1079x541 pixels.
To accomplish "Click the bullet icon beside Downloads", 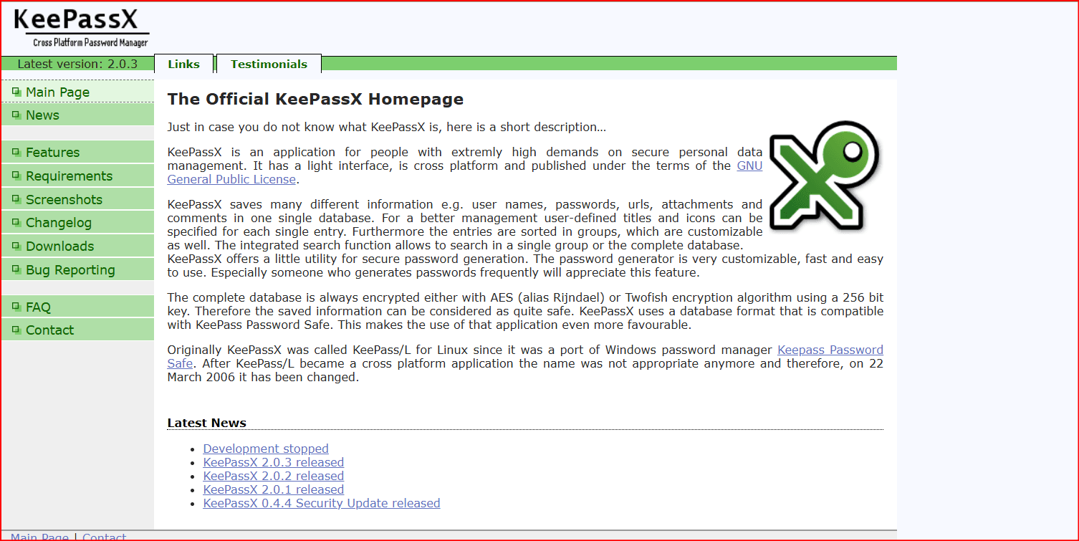I will (x=16, y=246).
